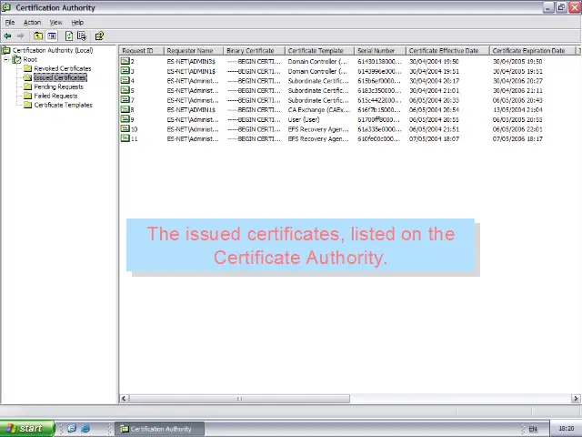Sort by Certificate Effective Date column header
582x437 pixels.
click(x=447, y=51)
